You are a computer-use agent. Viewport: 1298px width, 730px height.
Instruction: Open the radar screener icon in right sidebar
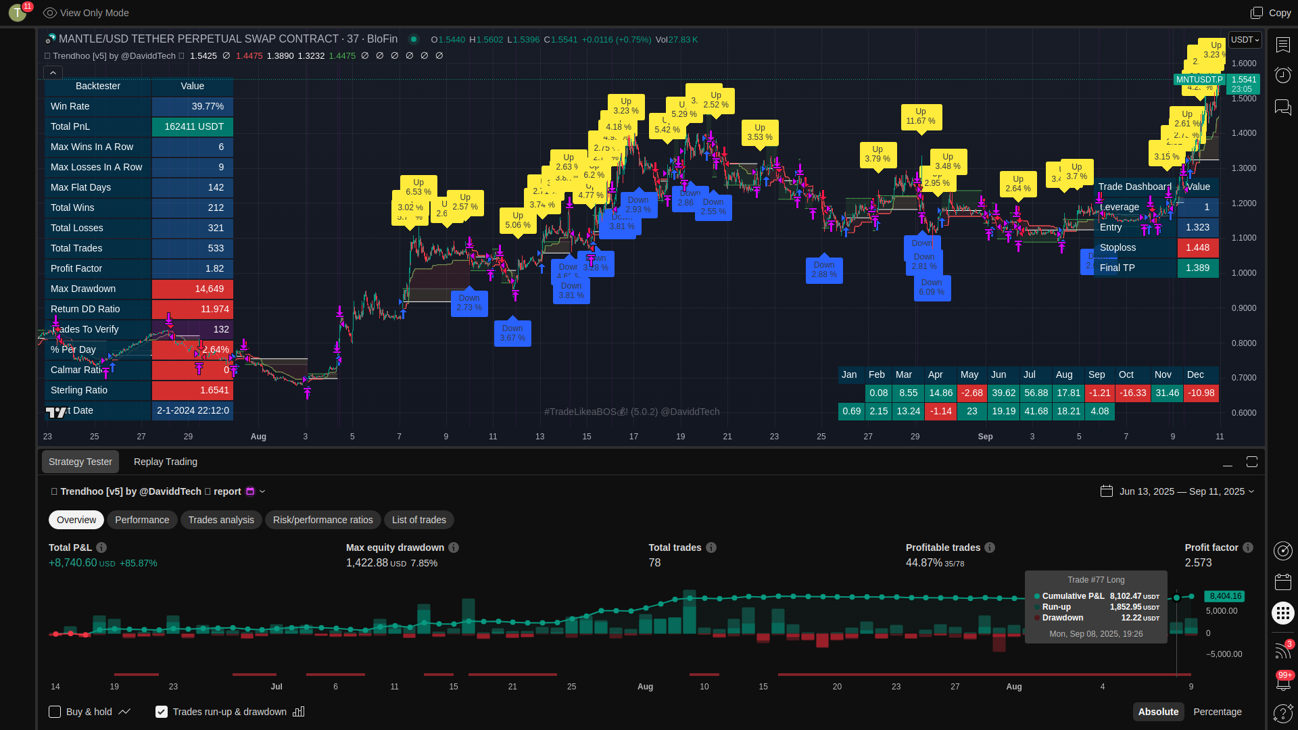click(x=1282, y=551)
